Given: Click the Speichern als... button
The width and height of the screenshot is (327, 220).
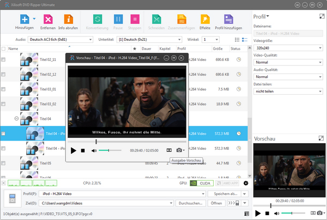Looking at the screenshot, I should click(225, 194).
